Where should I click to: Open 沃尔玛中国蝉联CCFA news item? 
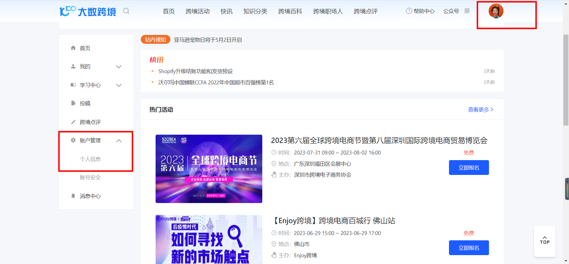coord(216,82)
